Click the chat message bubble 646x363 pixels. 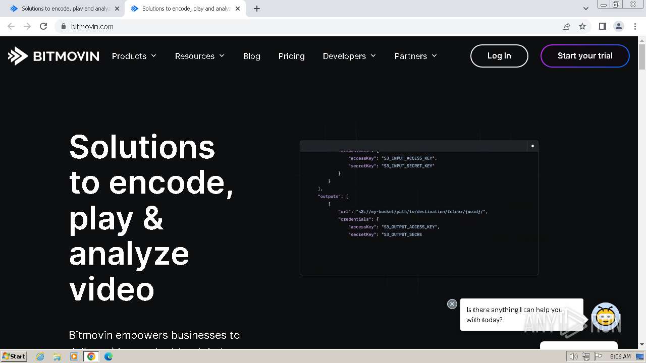coord(522,315)
